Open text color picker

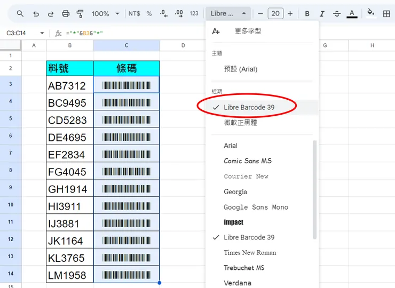pos(352,13)
